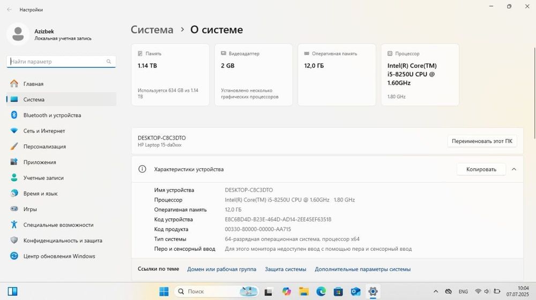Click the Wi-Fi icon beside Сеть и Интернет
This screenshot has height=300, width=536.
coord(14,130)
